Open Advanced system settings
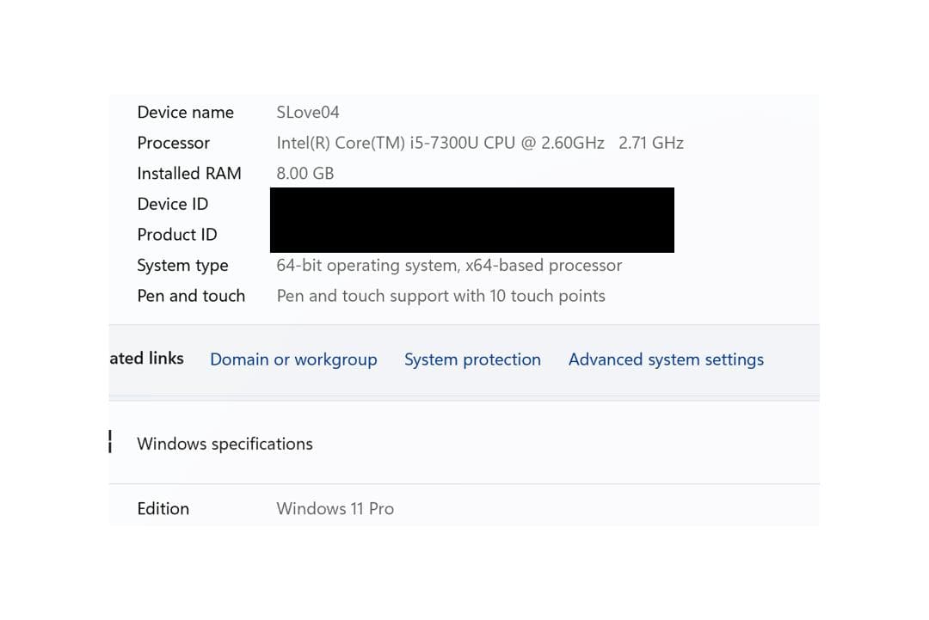The width and height of the screenshot is (929, 620). (x=665, y=359)
